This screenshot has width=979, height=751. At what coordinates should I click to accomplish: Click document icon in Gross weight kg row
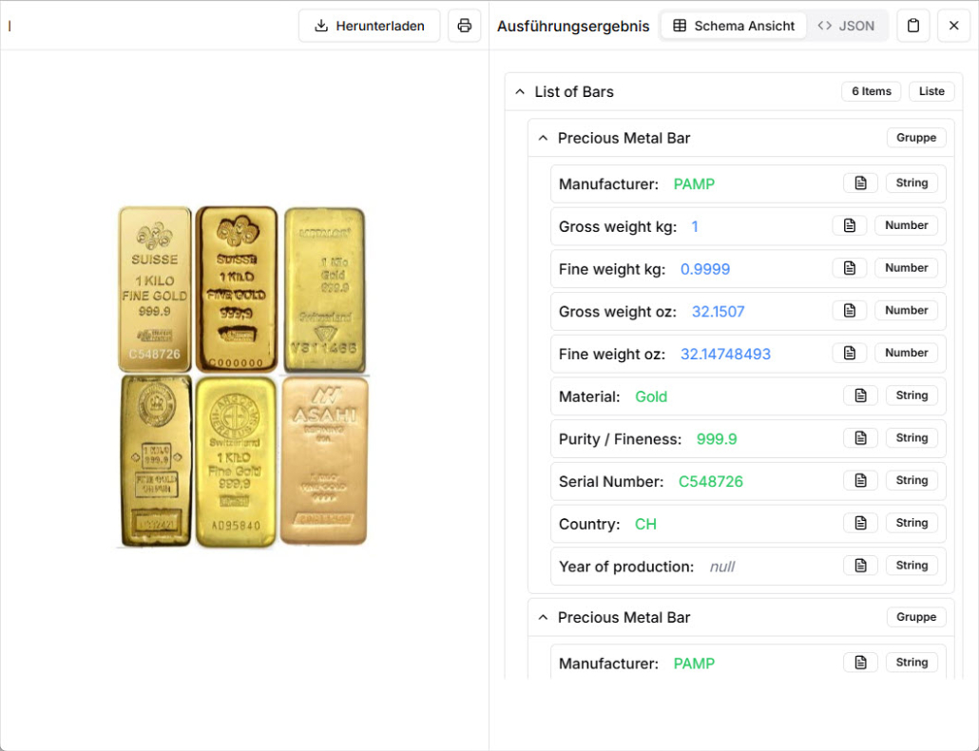849,225
